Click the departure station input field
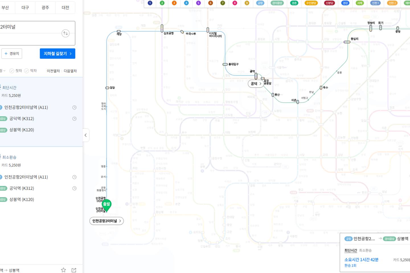 (28, 27)
